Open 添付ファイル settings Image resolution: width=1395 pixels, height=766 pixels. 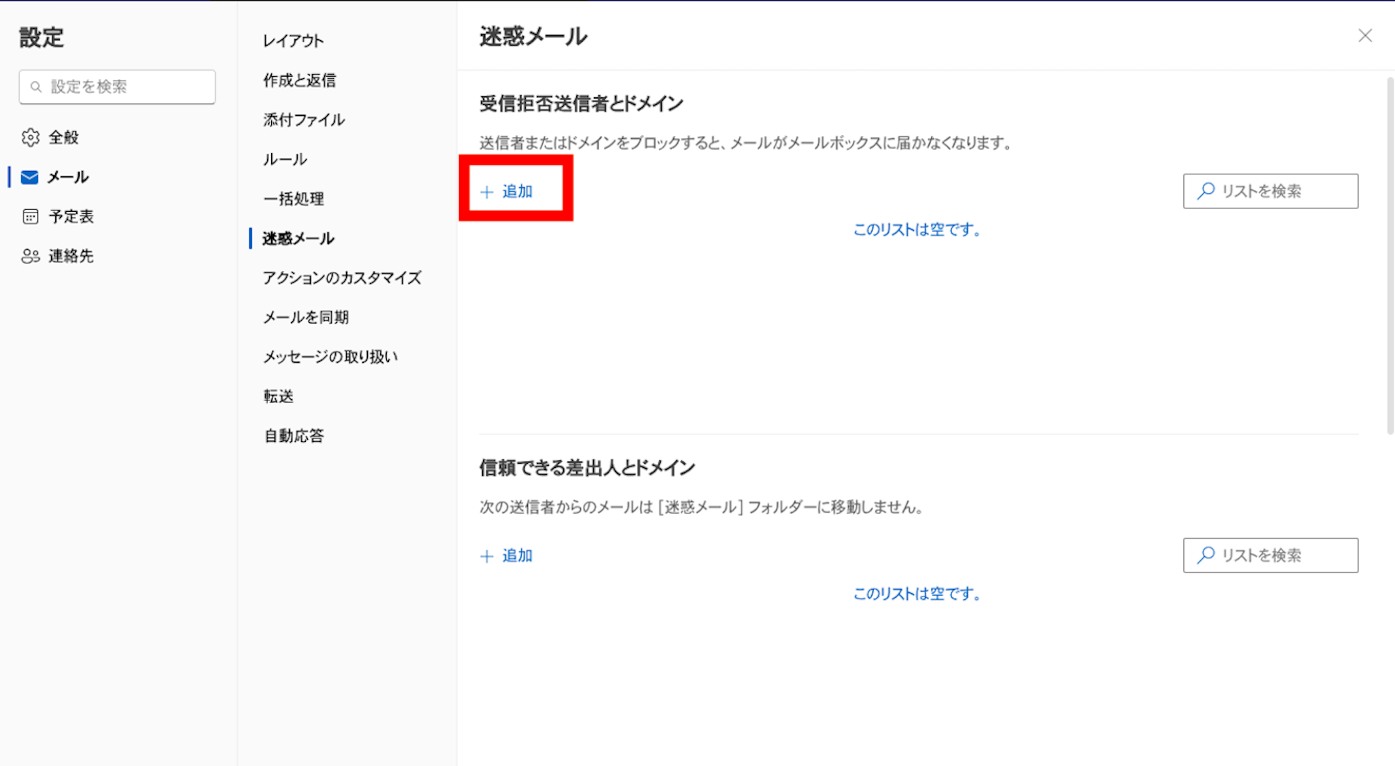point(304,120)
